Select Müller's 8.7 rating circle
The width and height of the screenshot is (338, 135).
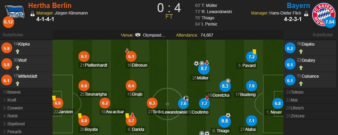[204, 69]
